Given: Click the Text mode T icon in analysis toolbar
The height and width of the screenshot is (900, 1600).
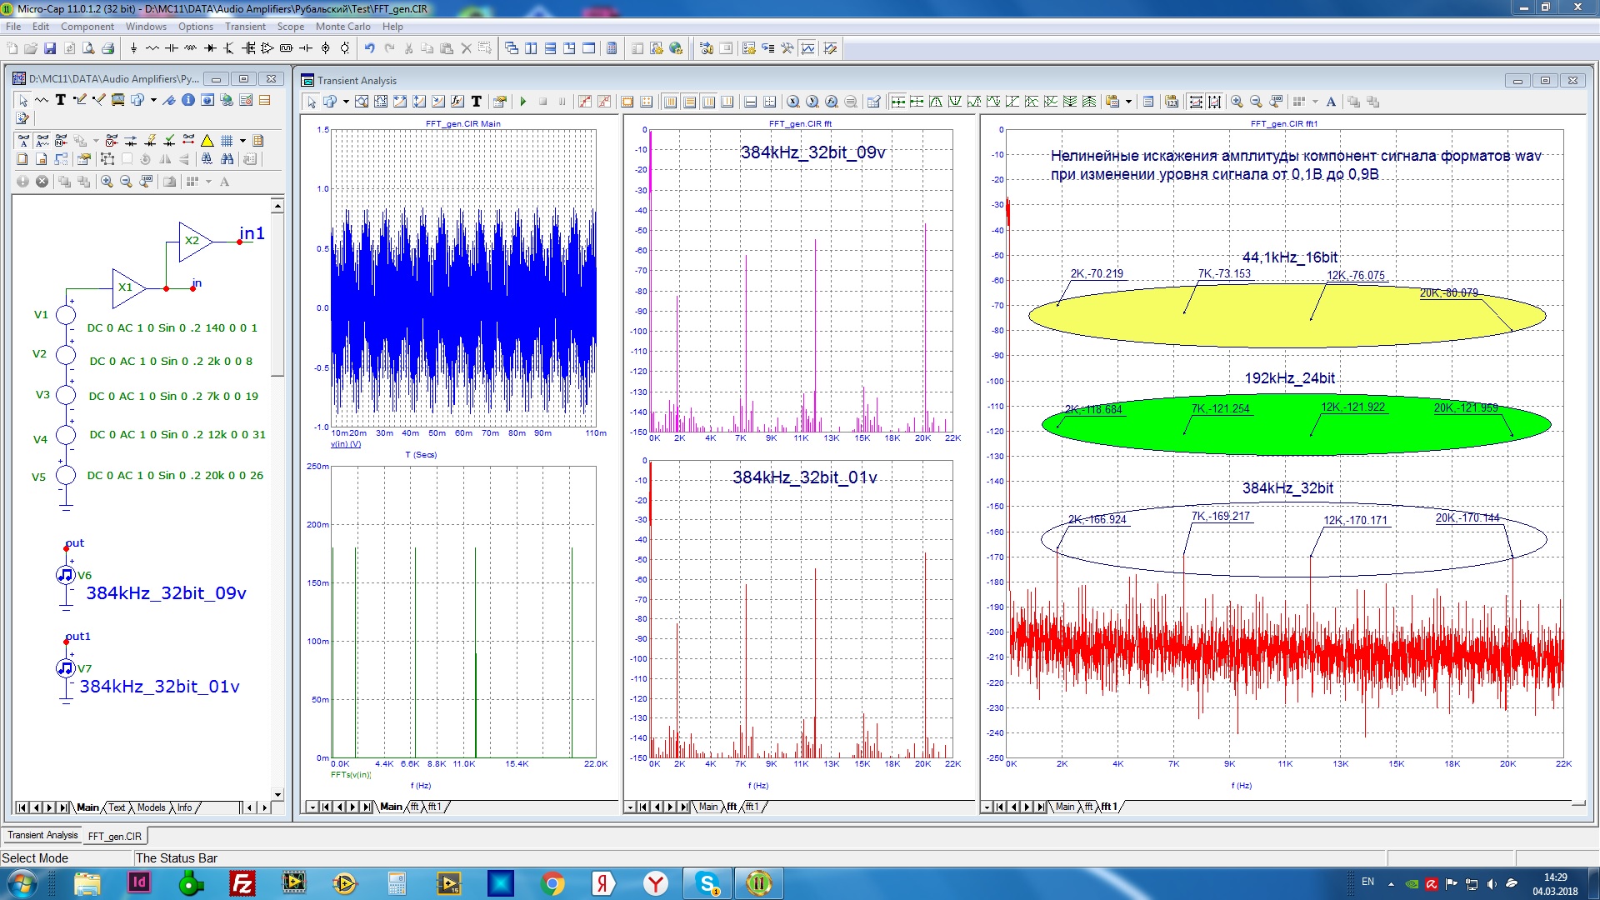Looking at the screenshot, I should coord(477,102).
